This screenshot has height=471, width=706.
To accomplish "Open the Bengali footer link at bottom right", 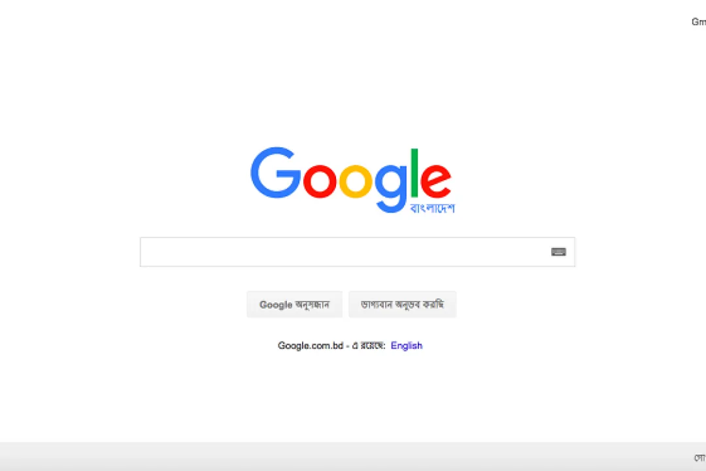I will 700,457.
